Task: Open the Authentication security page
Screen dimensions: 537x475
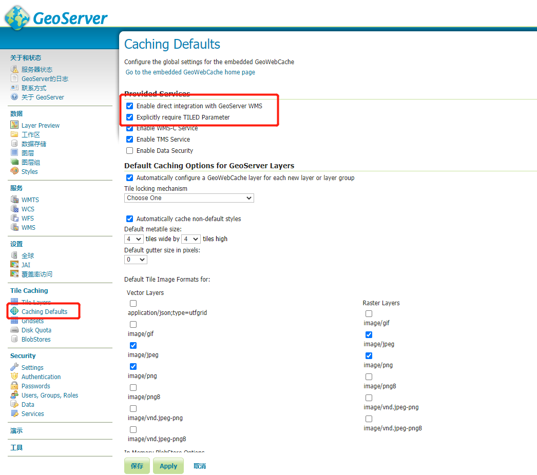Action: click(41, 377)
